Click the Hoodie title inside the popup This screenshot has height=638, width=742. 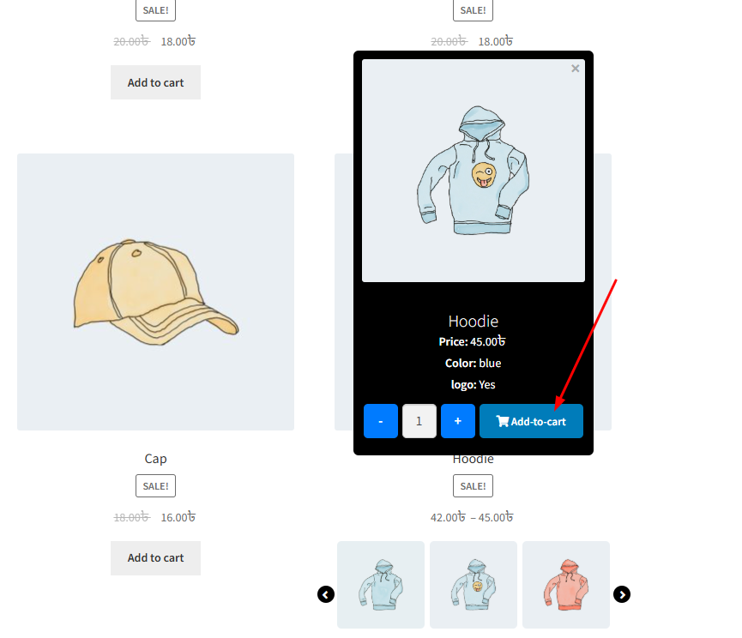click(x=474, y=322)
